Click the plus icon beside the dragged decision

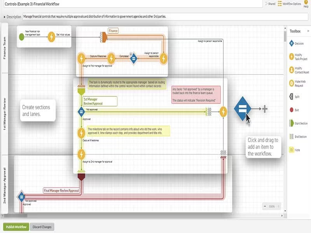tap(265, 109)
